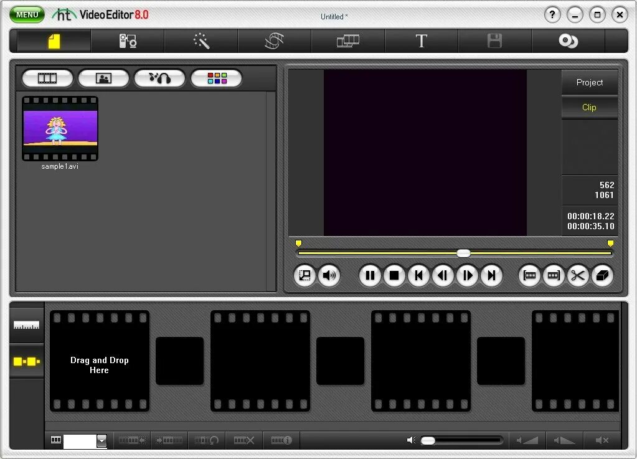Switch preview to Clip mode
Viewport: 637px width, 459px height.
click(590, 107)
